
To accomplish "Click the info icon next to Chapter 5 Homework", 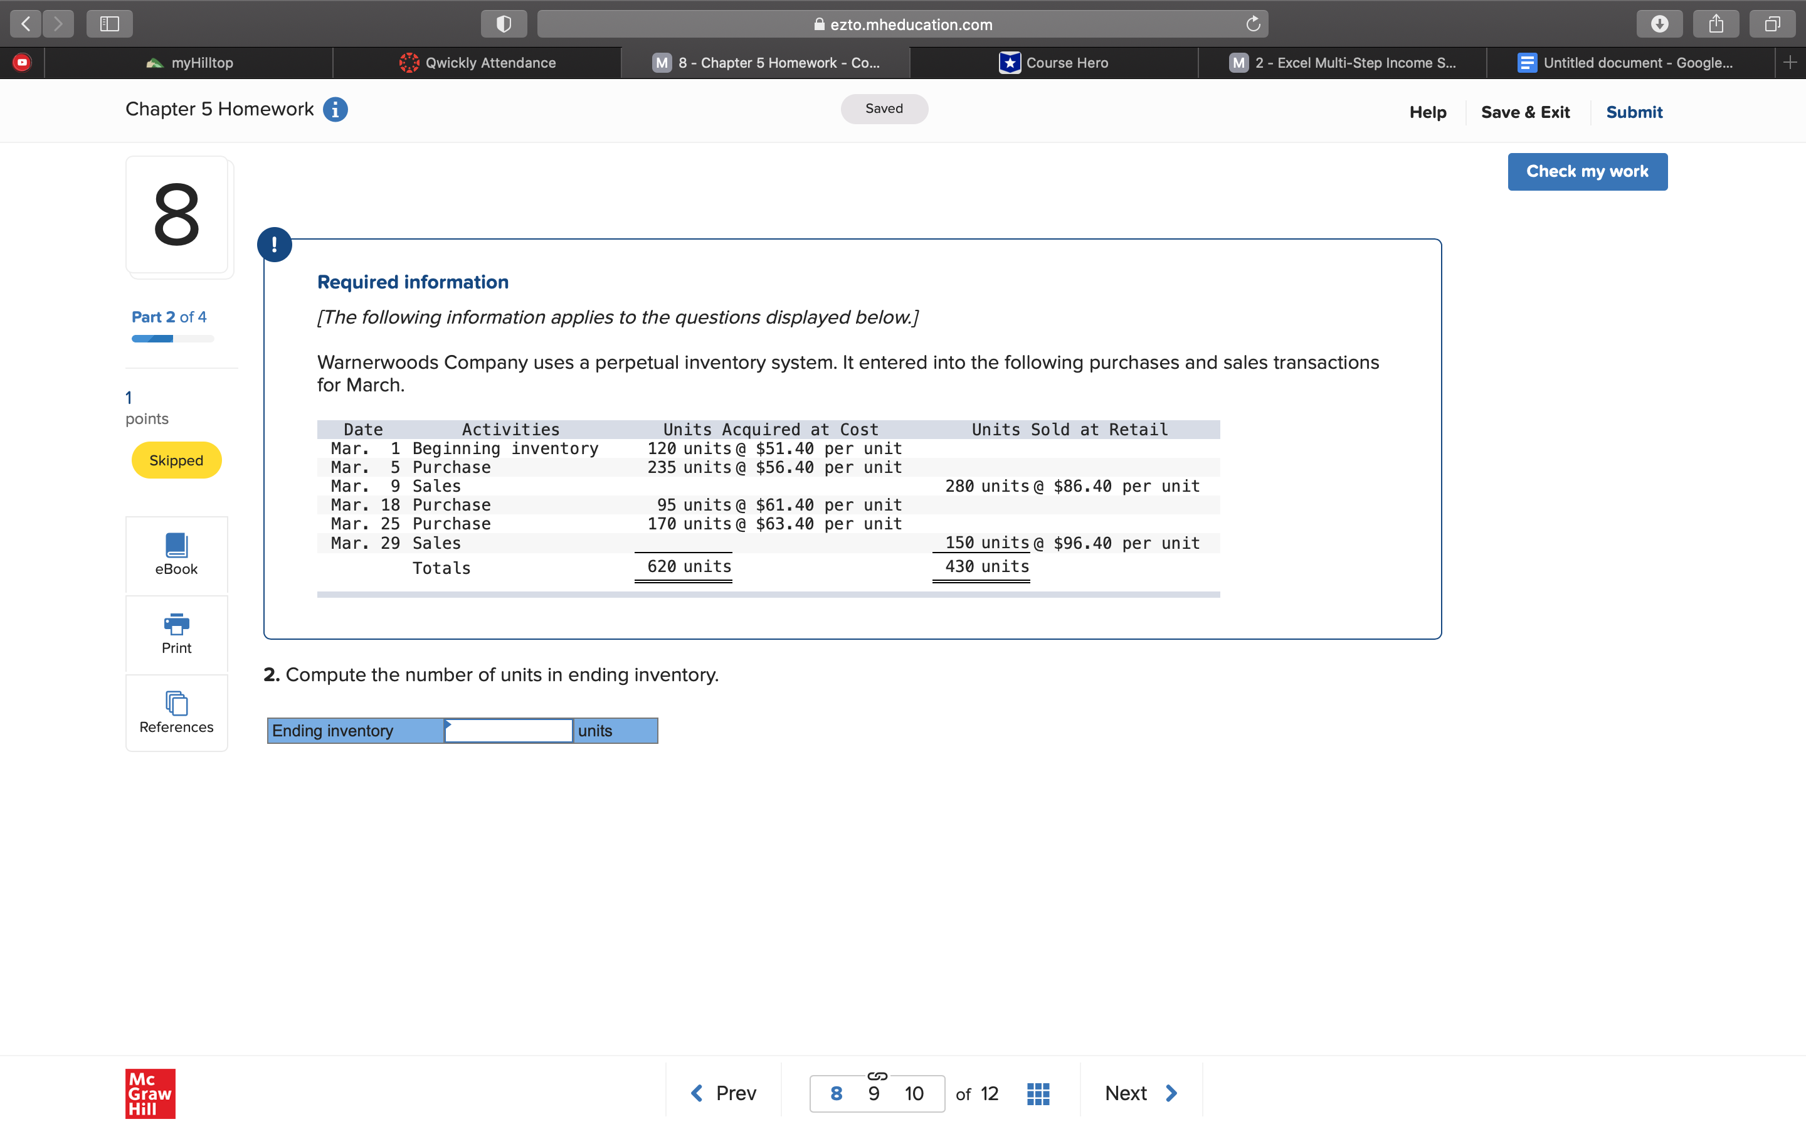I will click(x=335, y=109).
